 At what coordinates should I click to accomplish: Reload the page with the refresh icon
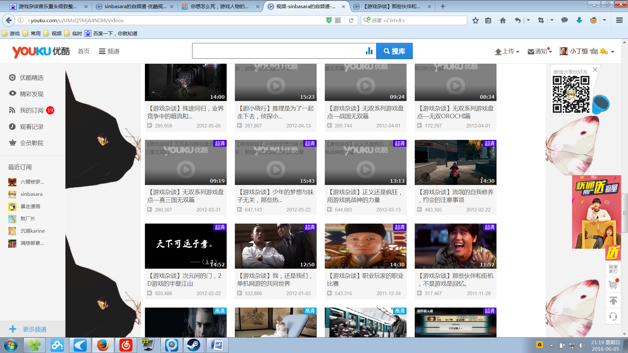(x=351, y=21)
